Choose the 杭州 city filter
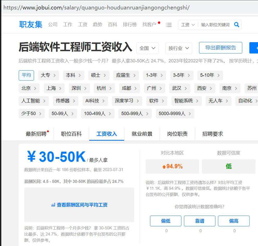The image size is (258, 246). [104, 88]
